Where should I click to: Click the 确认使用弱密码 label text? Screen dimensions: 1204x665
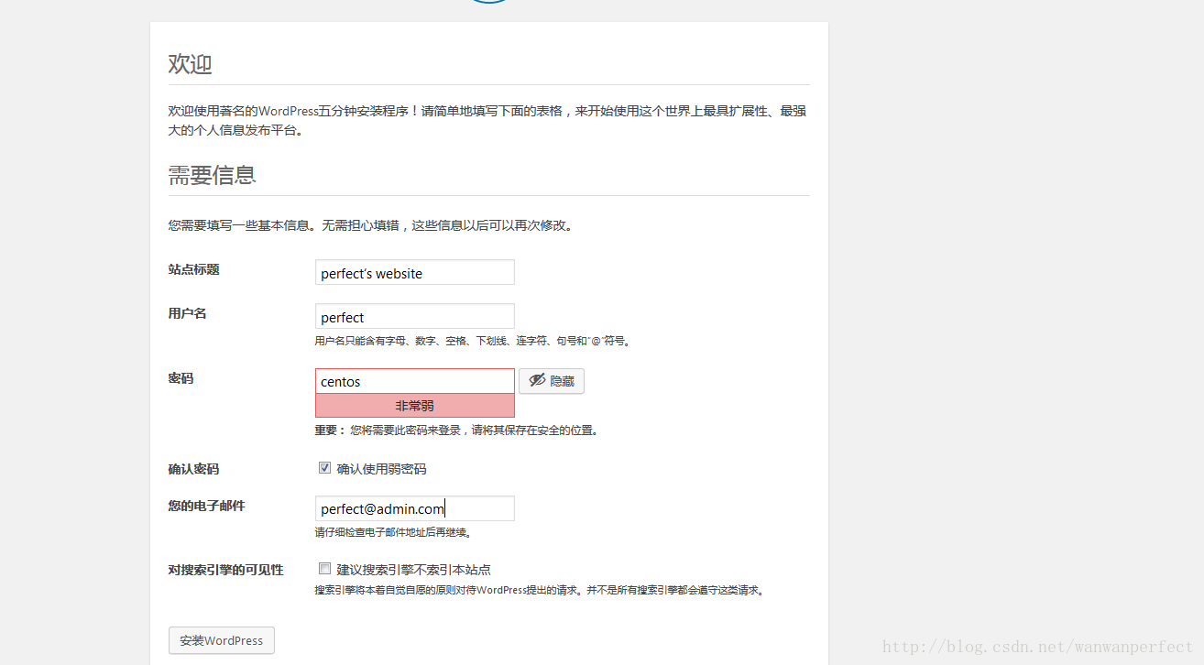pyautogui.click(x=381, y=469)
